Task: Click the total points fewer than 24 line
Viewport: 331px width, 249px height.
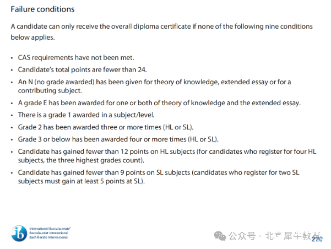Action: pos(82,70)
